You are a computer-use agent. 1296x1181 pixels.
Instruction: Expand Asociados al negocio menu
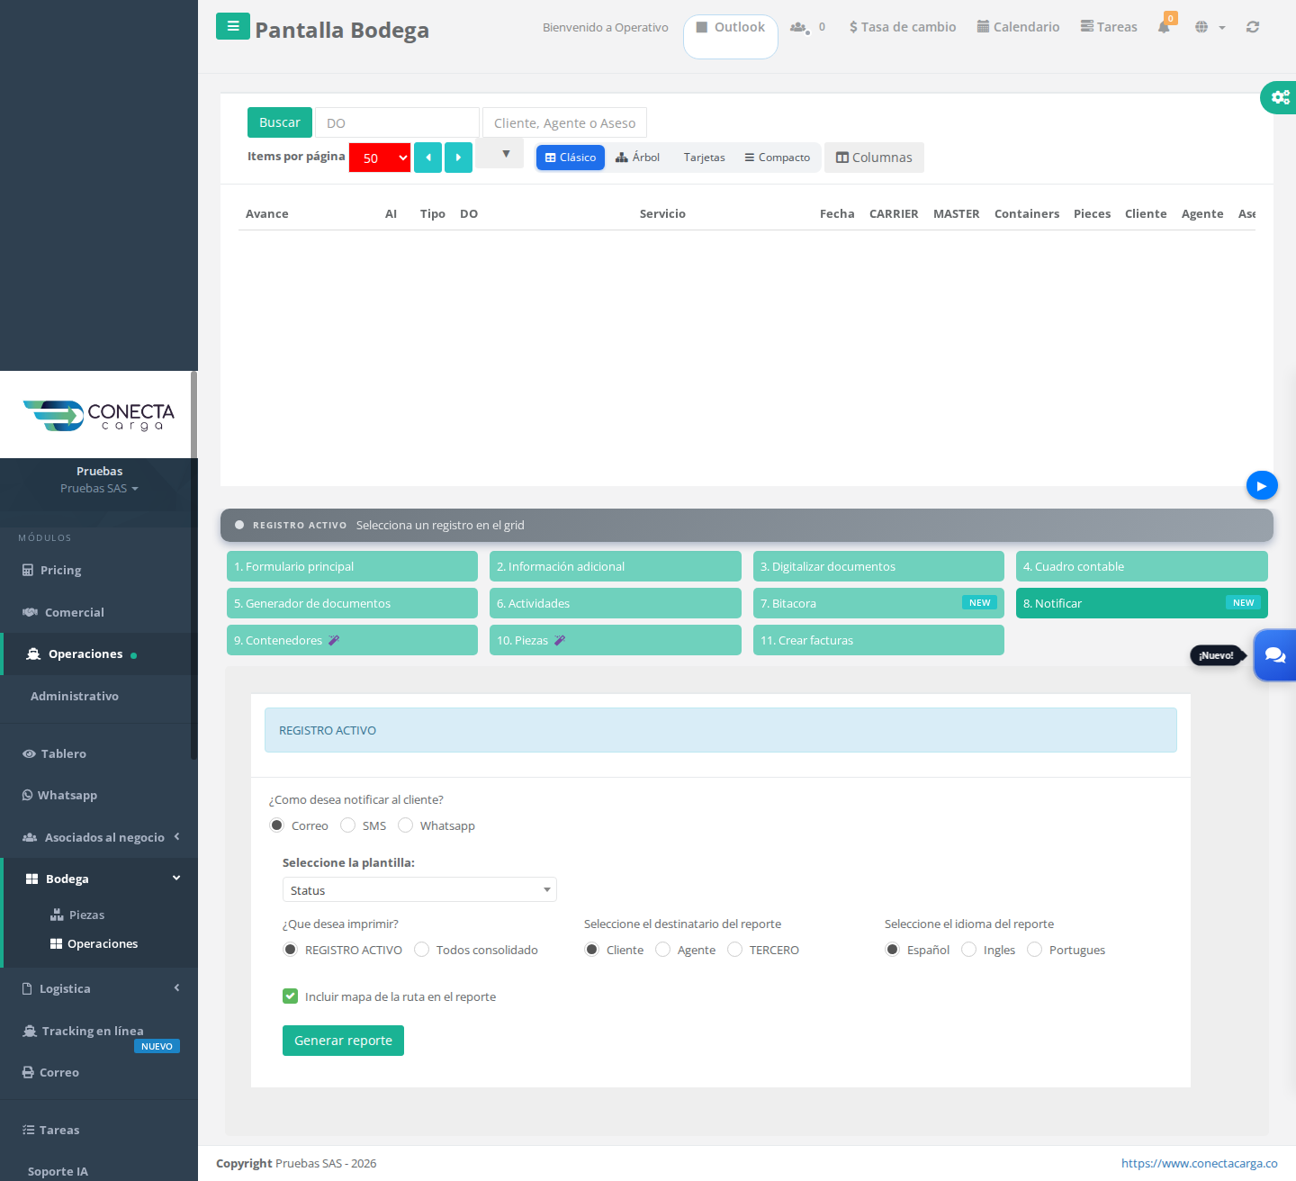[99, 837]
